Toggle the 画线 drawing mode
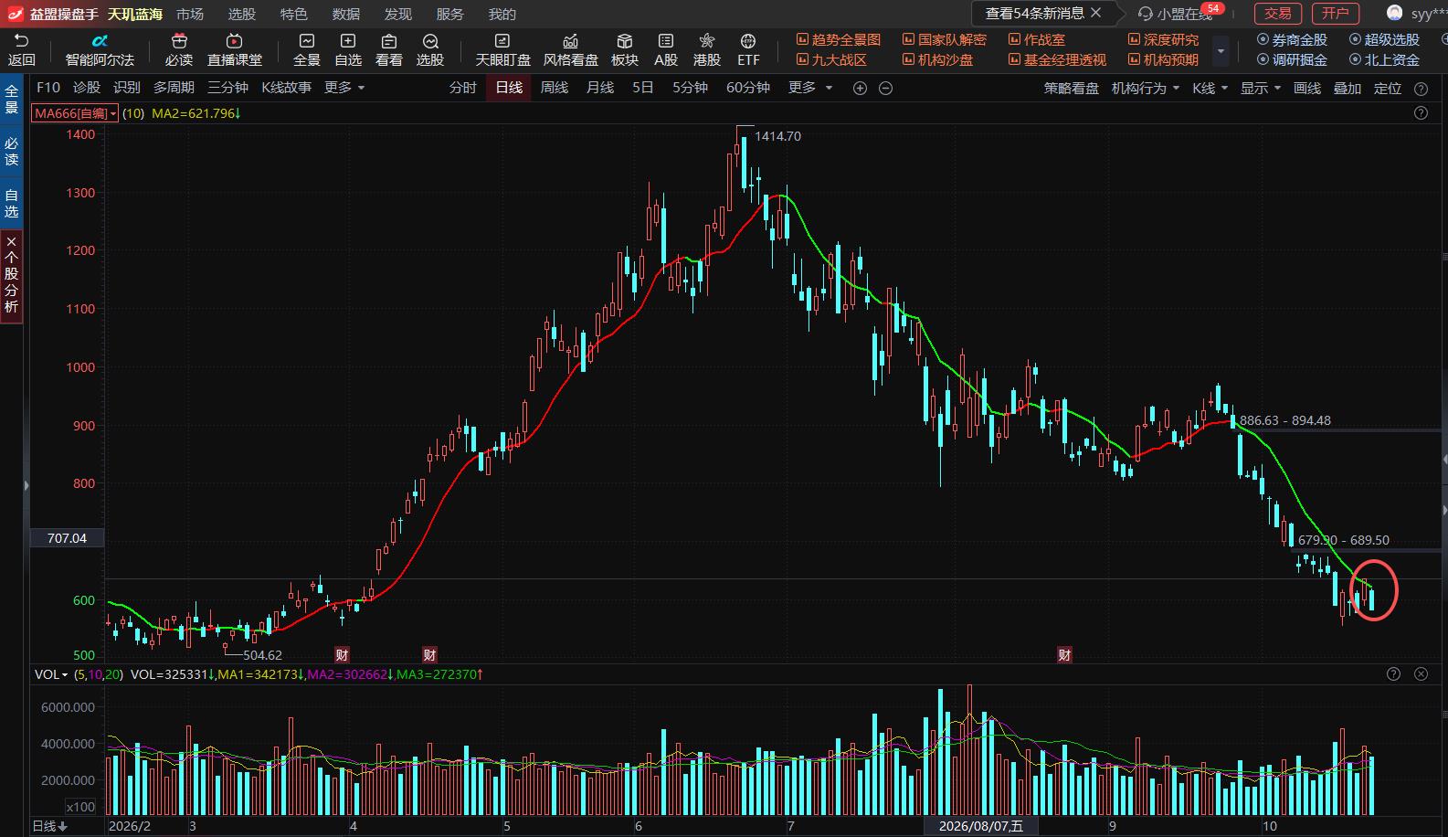The width and height of the screenshot is (1448, 837). click(1307, 88)
